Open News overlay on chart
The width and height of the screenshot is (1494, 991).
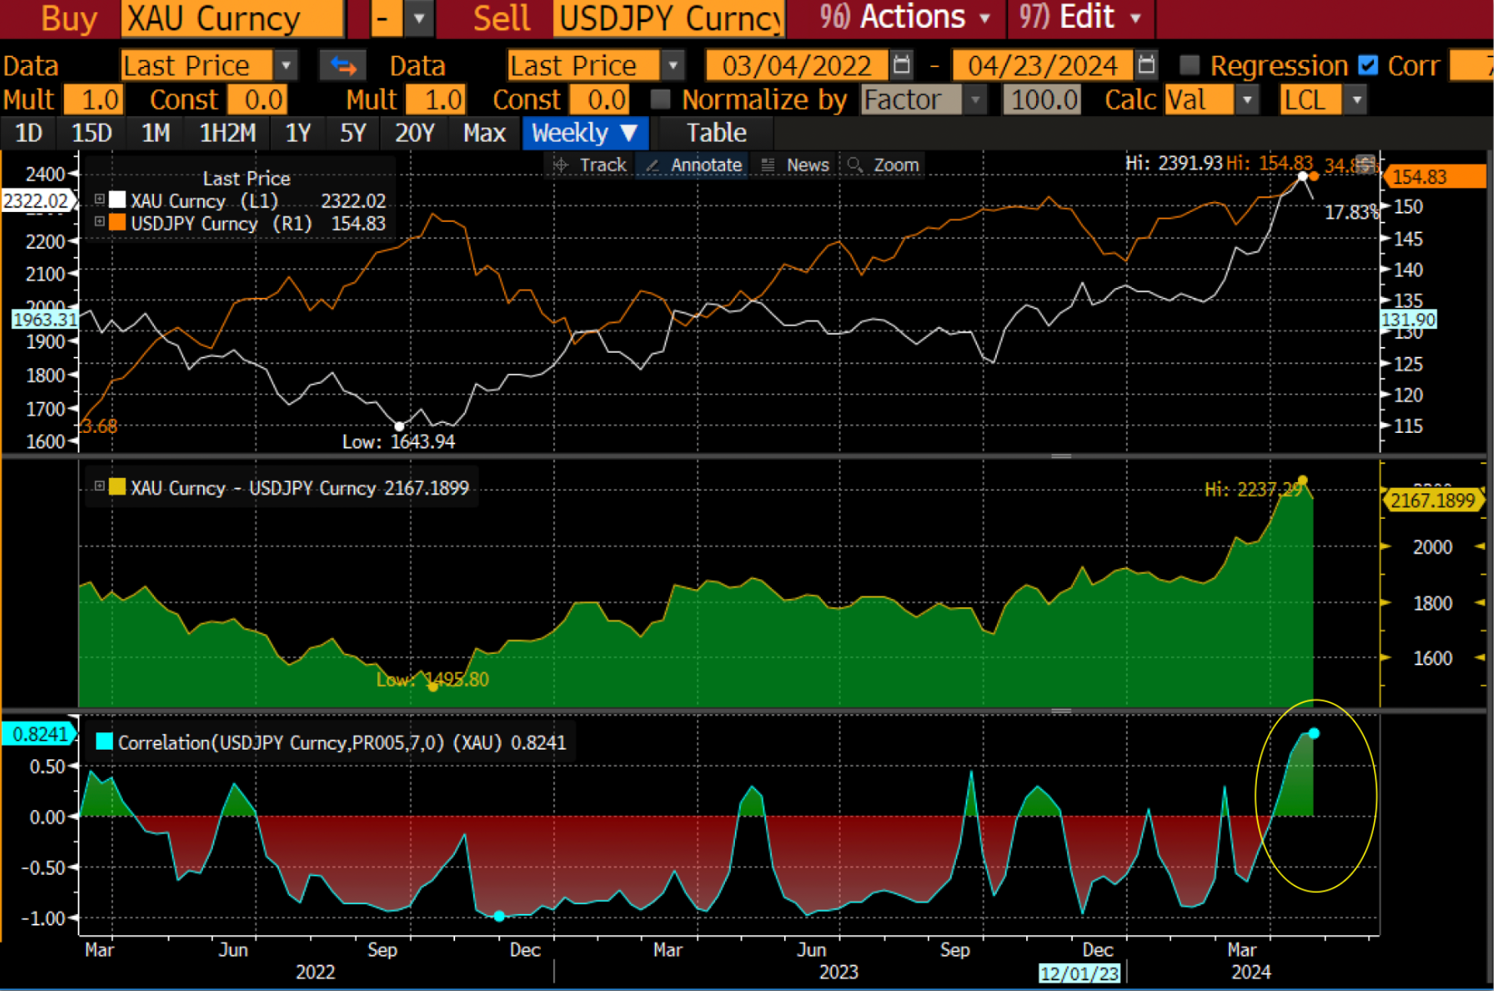click(795, 165)
